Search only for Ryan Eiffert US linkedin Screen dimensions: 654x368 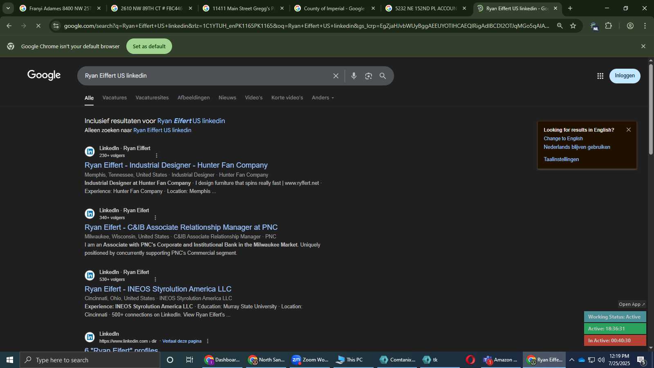162,130
